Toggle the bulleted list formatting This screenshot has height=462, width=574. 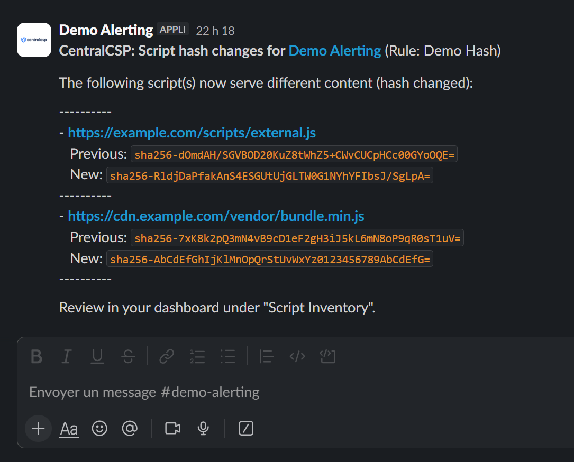coord(227,357)
